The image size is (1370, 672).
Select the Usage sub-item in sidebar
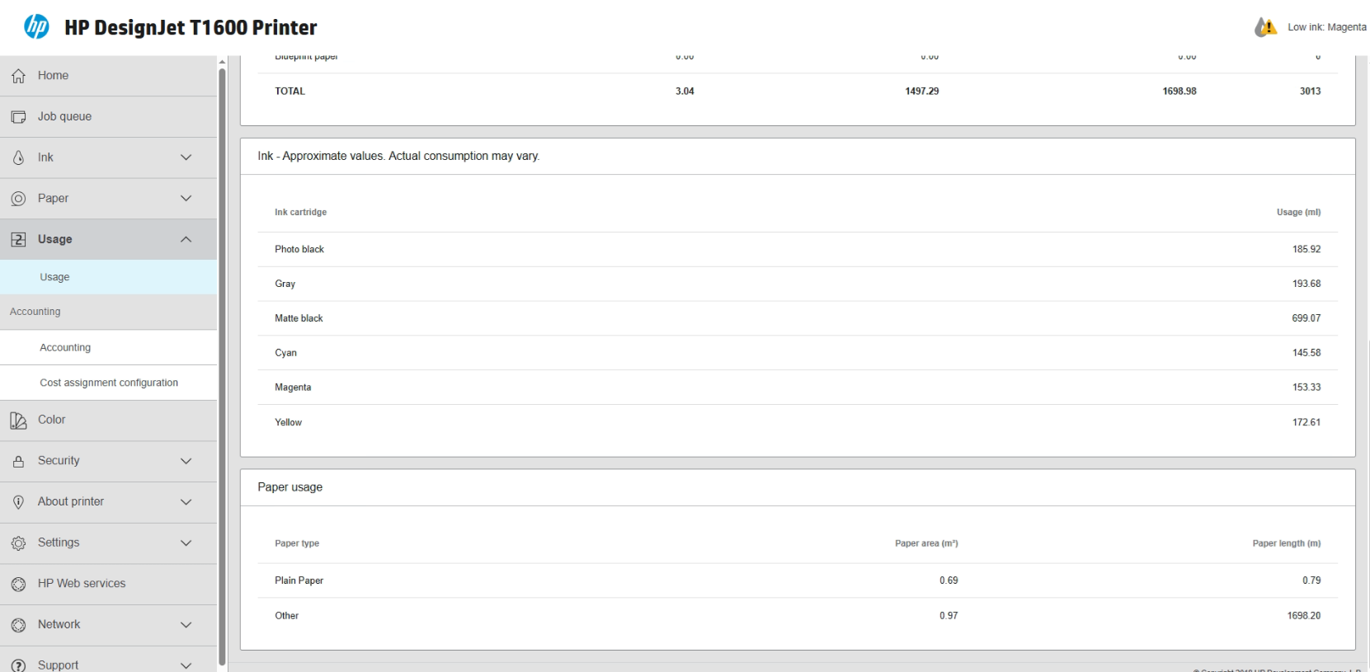coord(54,277)
